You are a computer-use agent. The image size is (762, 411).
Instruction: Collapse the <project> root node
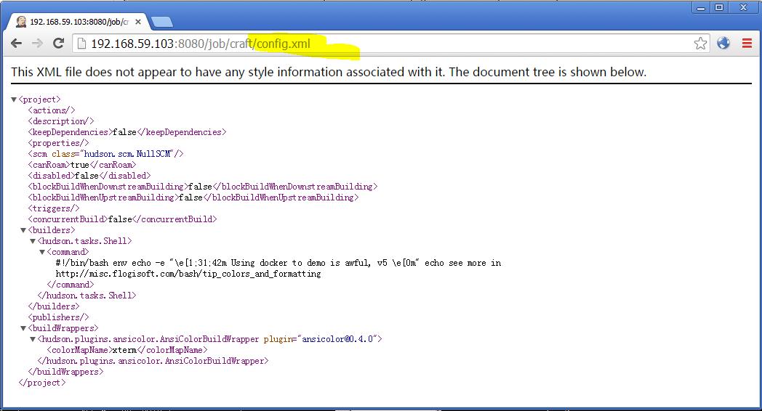tap(14, 99)
